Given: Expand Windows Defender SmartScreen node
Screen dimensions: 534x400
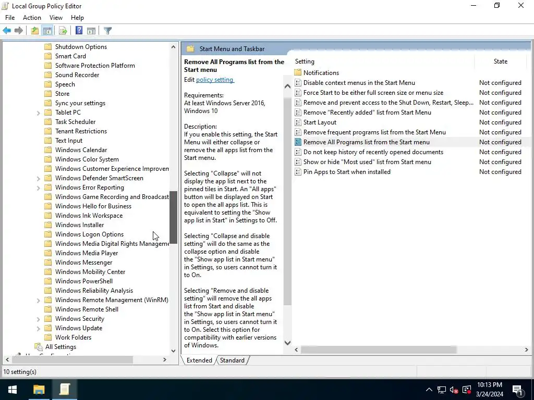Looking at the screenshot, I should [x=38, y=179].
